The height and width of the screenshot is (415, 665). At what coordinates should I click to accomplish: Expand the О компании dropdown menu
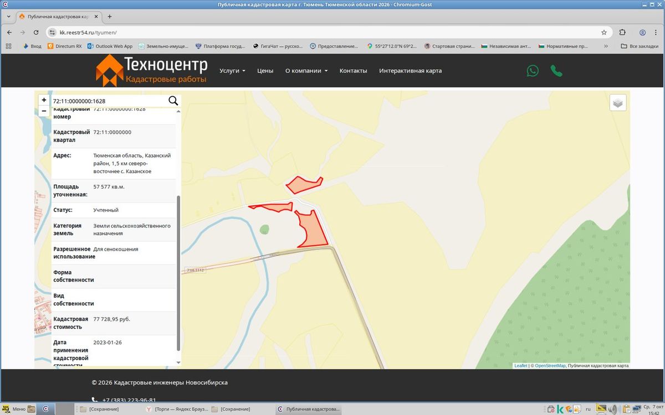click(x=306, y=71)
